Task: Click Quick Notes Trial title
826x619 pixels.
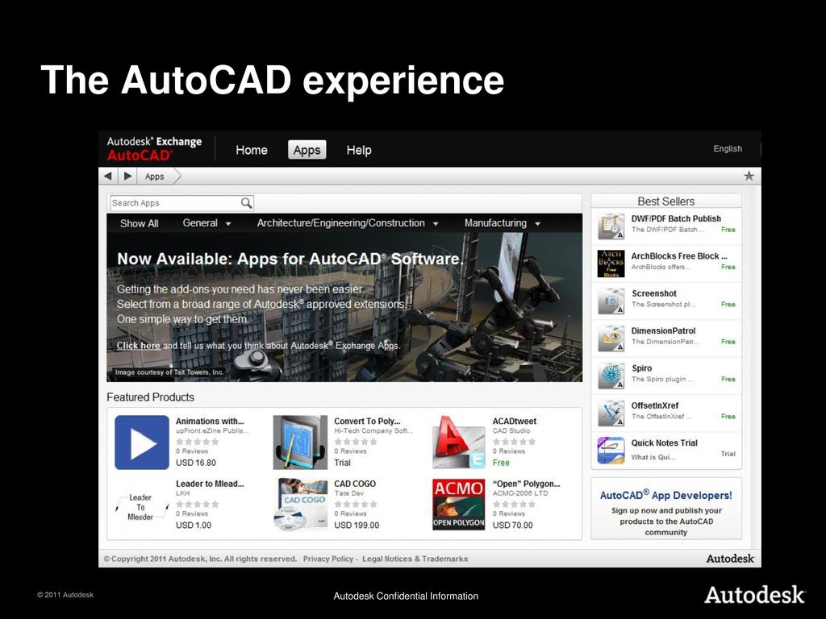Action: point(665,442)
